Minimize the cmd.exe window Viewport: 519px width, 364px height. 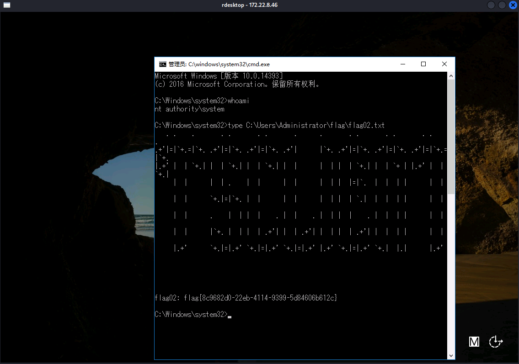(x=403, y=64)
